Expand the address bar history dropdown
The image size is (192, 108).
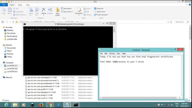tap(168, 22)
